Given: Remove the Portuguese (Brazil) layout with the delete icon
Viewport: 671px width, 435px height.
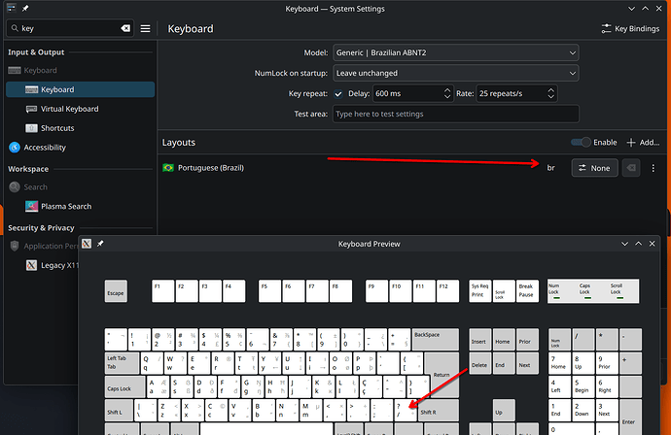Looking at the screenshot, I should [x=631, y=168].
